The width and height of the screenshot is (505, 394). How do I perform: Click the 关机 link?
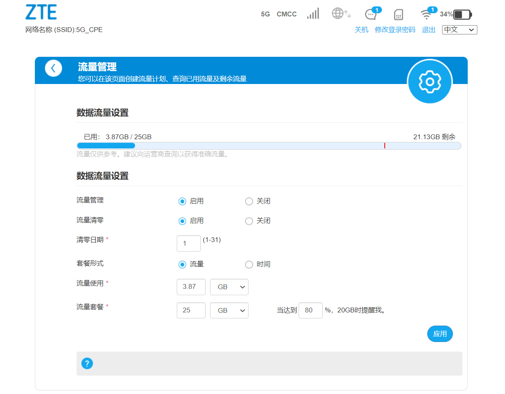(361, 30)
